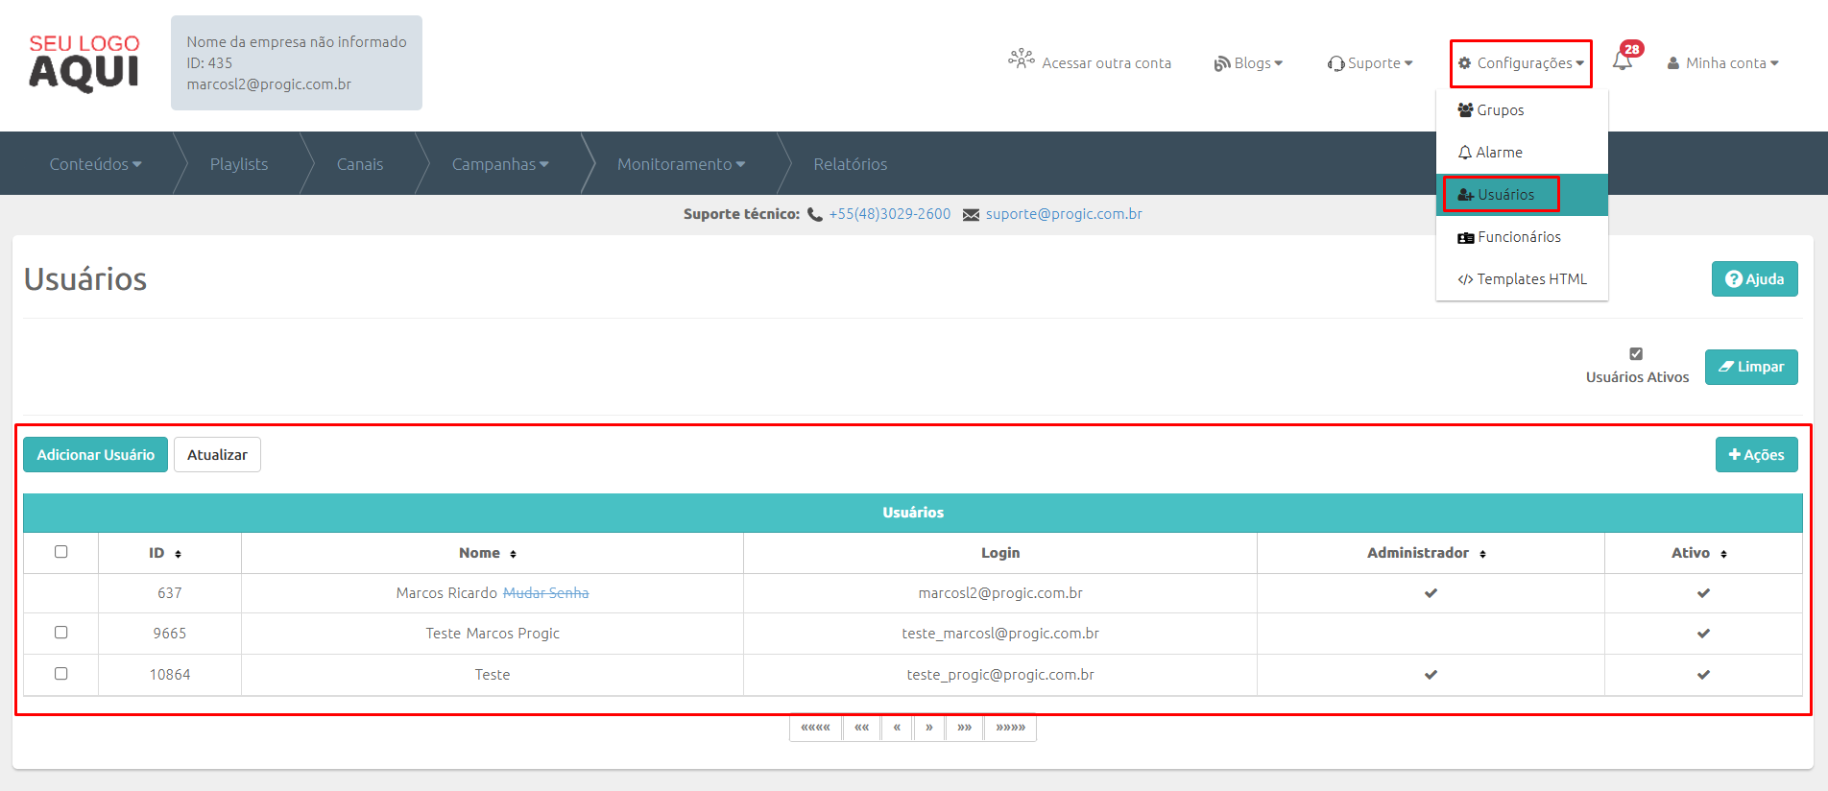Select the checkbox for user 10864
The image size is (1828, 791).
coord(60,674)
